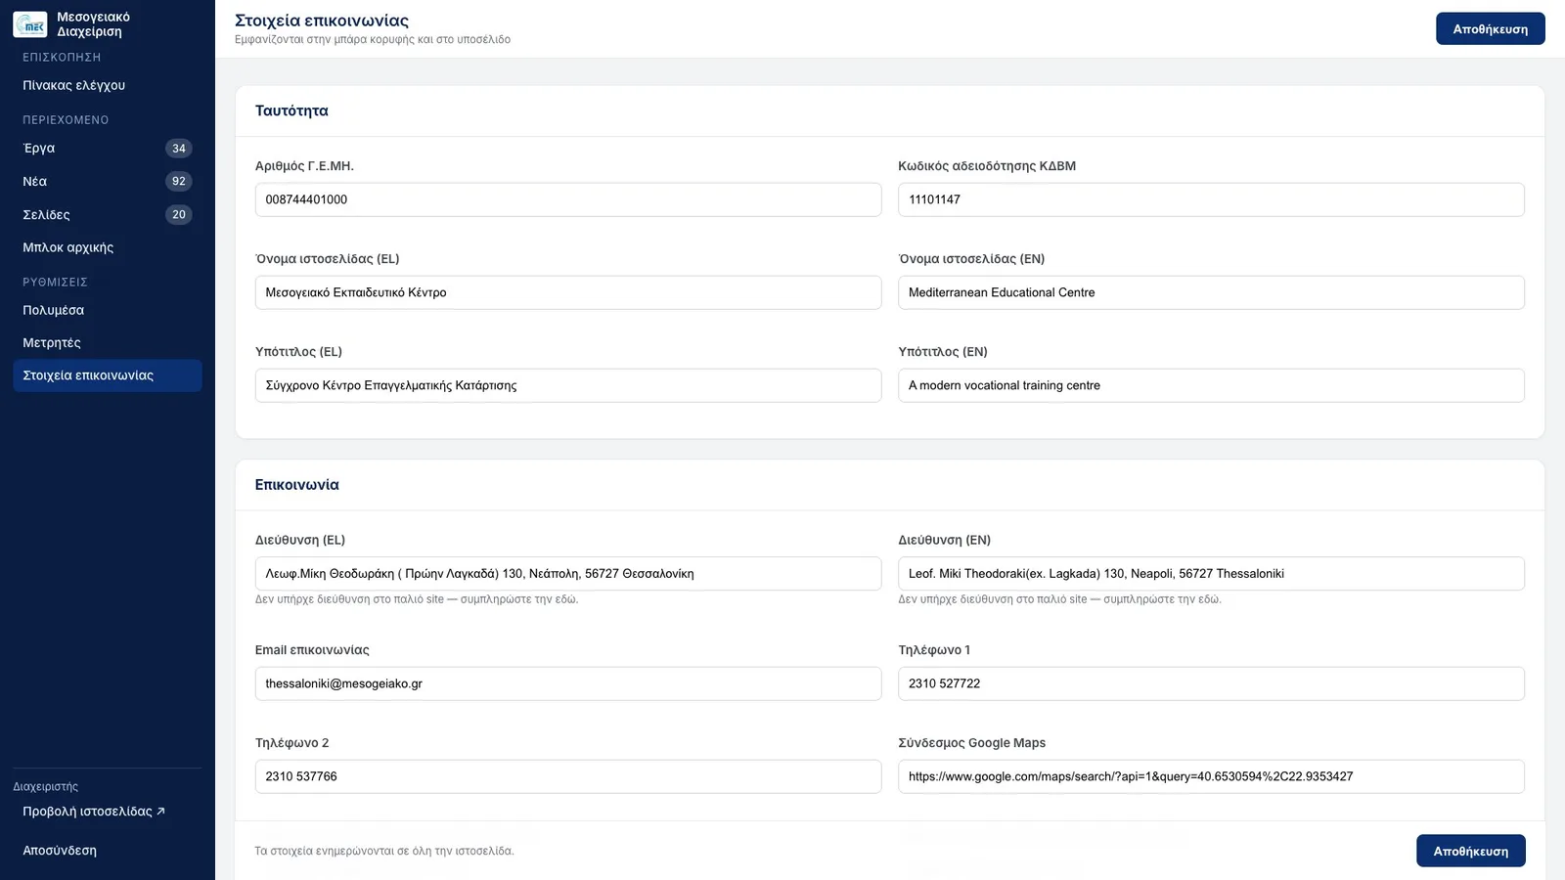Click the footer note 'Τα στοιχεία ενημερώνονται'
This screenshot has height=880, width=1565.
click(x=384, y=851)
